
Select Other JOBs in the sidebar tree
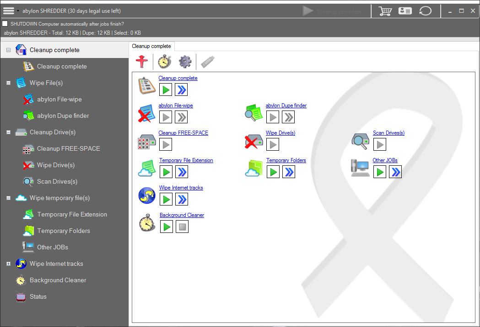point(53,247)
